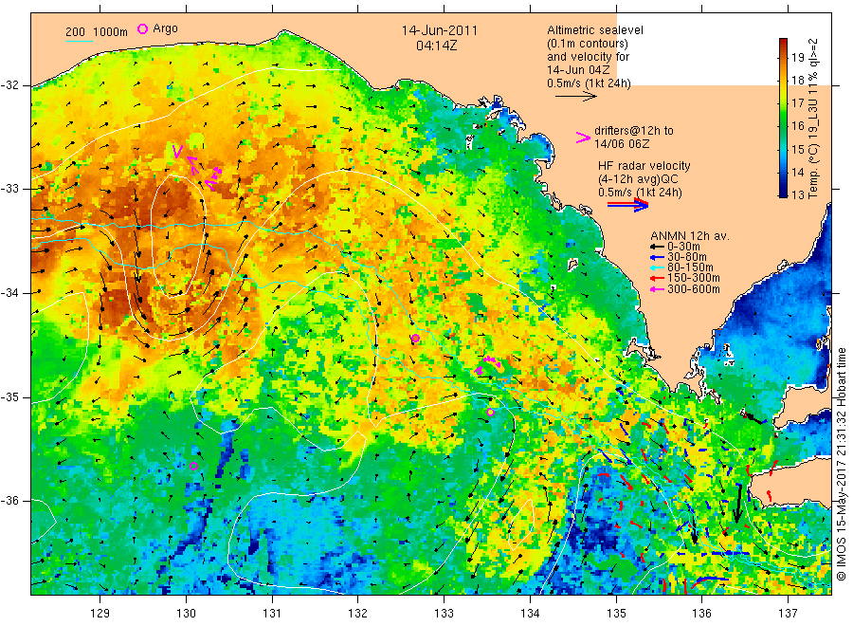Click the '04:14Z' time label
The image size is (853, 626).
click(x=437, y=46)
